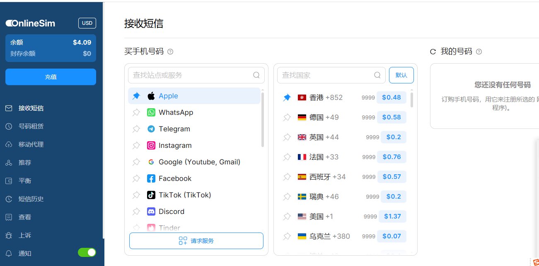The height and width of the screenshot is (266, 539).
Task: Click the 充值 top-up button
Action: click(51, 77)
